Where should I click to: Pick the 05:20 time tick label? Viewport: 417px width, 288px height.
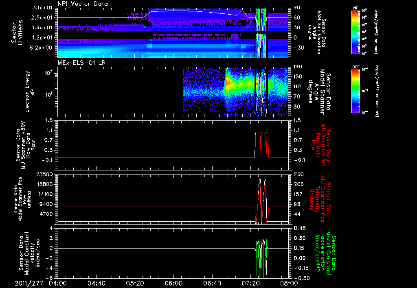coord(135,283)
